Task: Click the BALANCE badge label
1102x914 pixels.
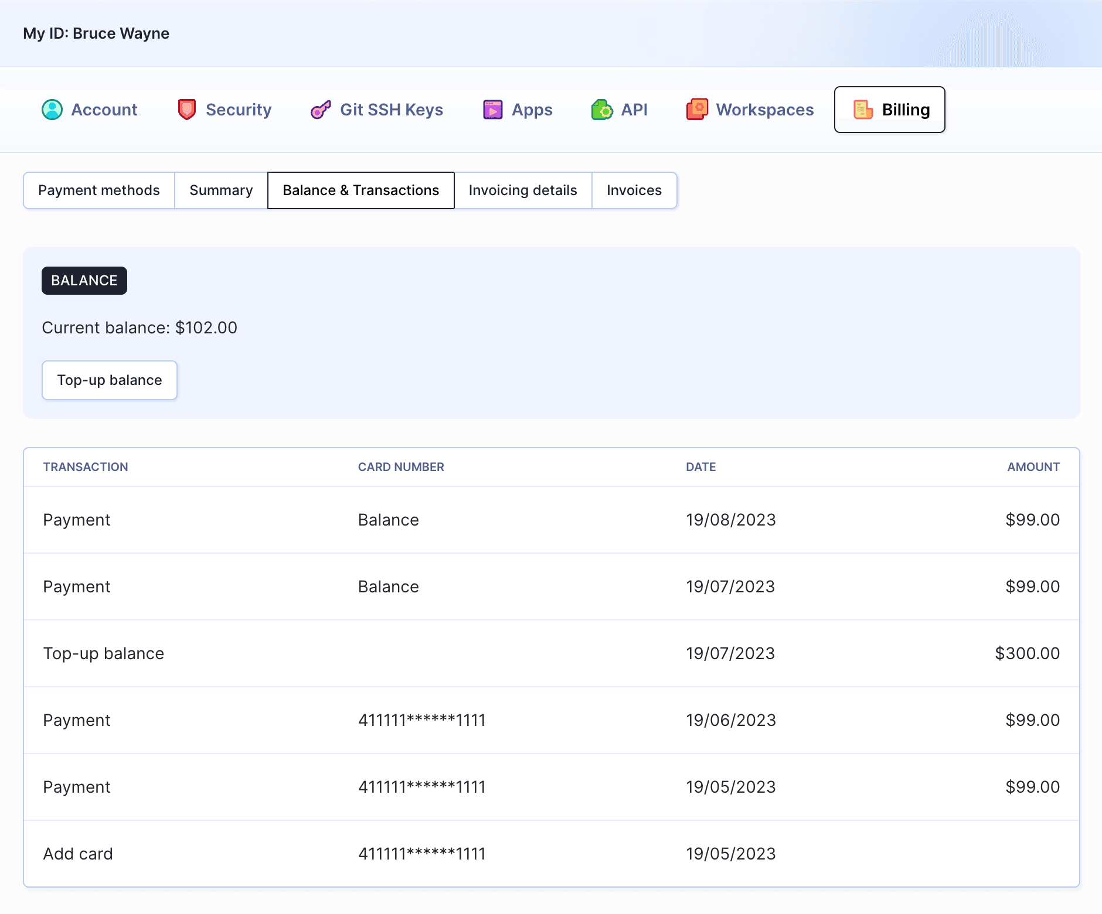Action: point(84,281)
